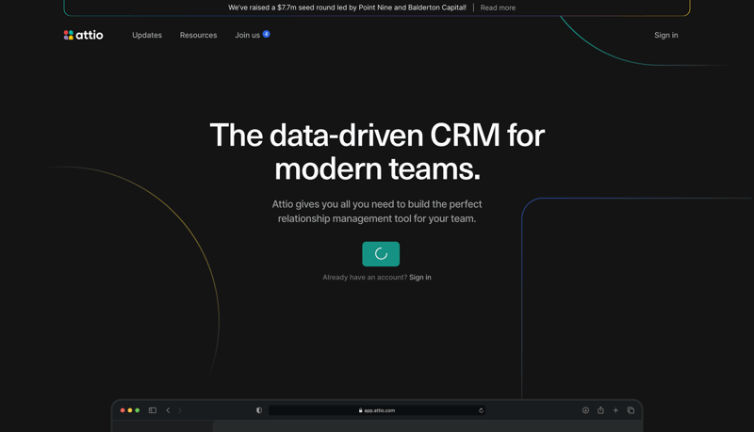Image resolution: width=754 pixels, height=432 pixels.
Task: Open the Join us page
Action: click(247, 35)
